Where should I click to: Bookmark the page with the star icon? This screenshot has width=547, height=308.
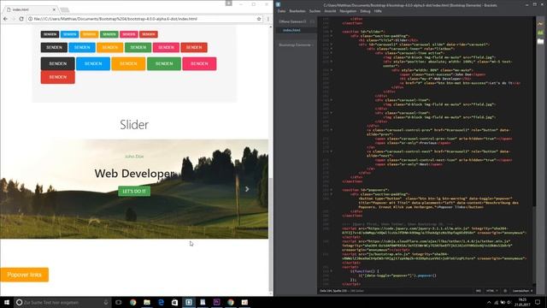pyautogui.click(x=259, y=19)
